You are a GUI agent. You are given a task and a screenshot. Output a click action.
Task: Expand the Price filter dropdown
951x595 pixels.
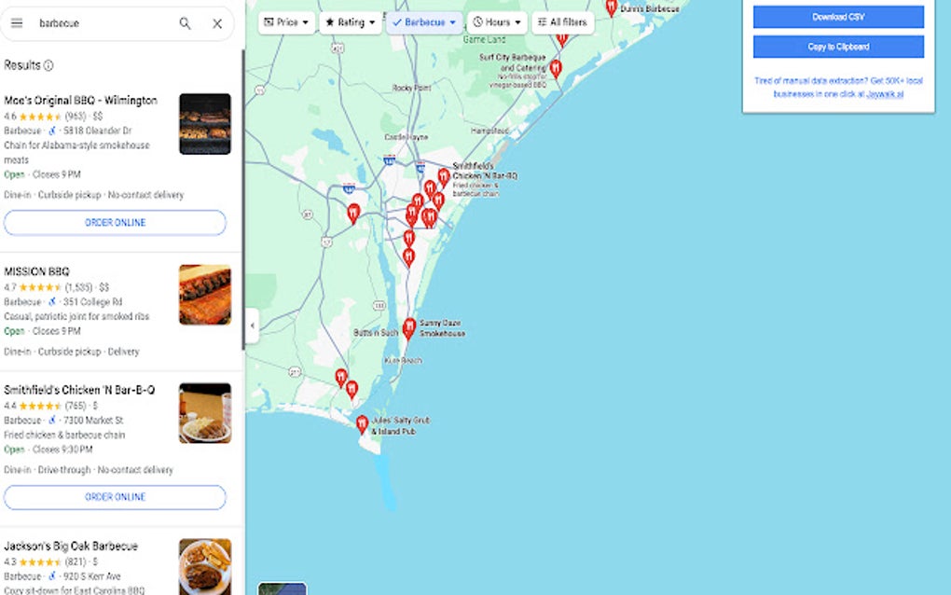pos(286,22)
